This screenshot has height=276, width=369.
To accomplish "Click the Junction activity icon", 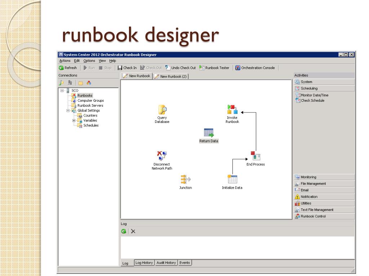I will click(x=186, y=179).
